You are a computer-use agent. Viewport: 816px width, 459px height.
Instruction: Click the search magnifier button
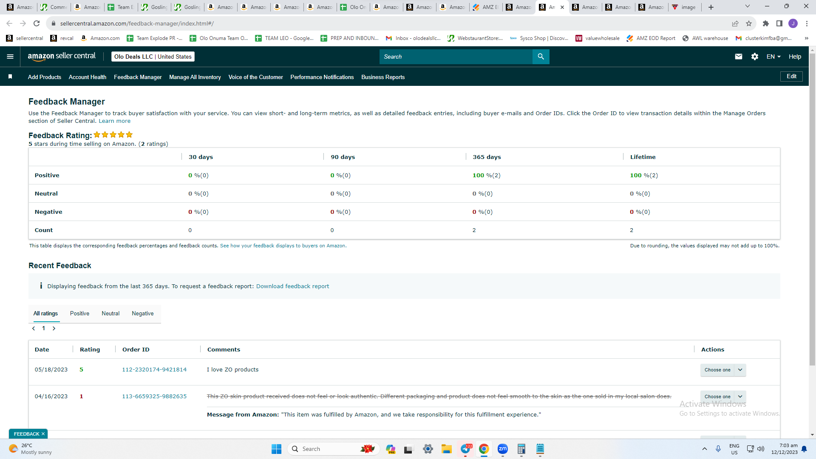coord(541,57)
